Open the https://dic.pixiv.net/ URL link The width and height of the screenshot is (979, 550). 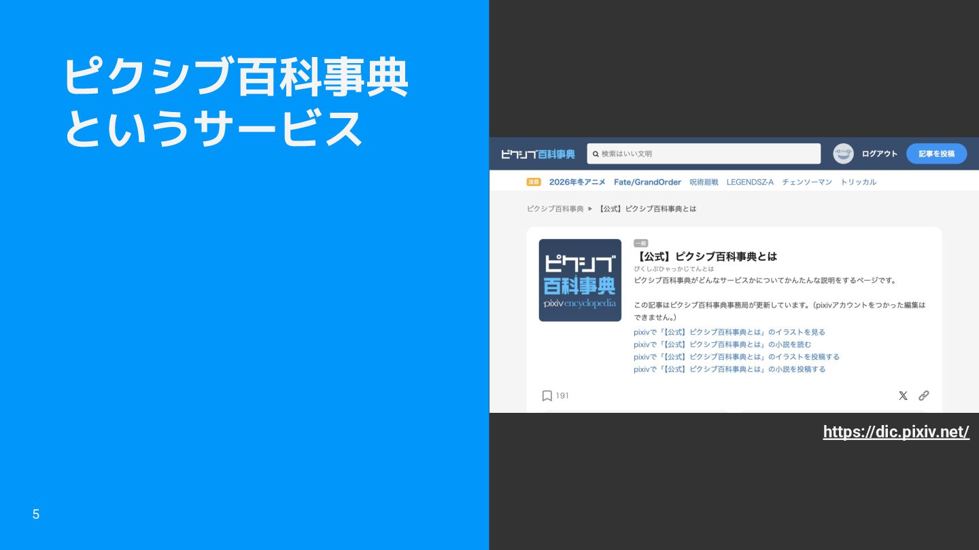[x=896, y=432]
